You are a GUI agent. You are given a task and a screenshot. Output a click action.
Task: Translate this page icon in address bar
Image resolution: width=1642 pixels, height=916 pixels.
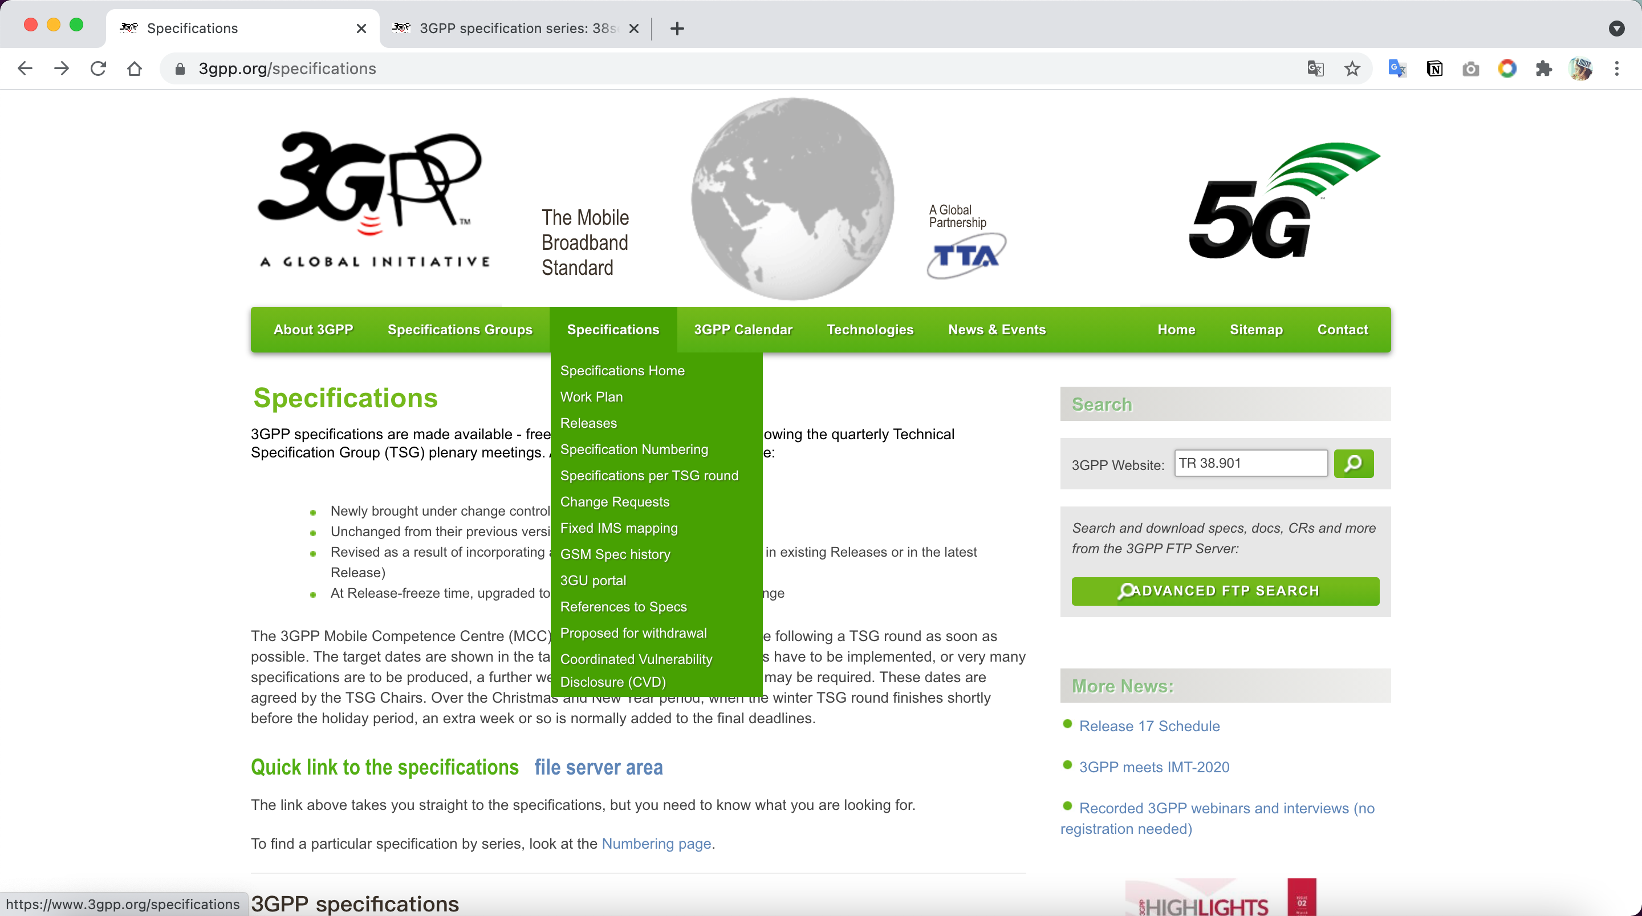pyautogui.click(x=1315, y=68)
